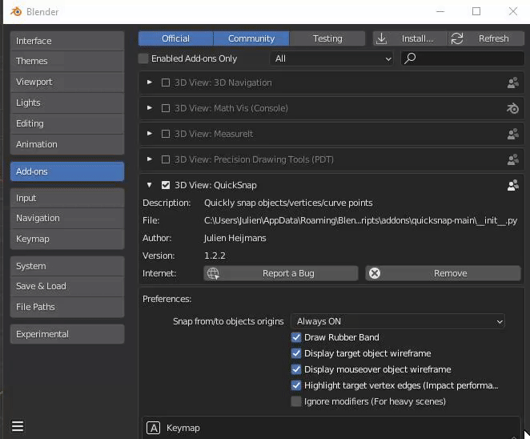Image resolution: width=530 pixels, height=439 pixels.
Task: Open the add-on category dropdown showing All
Action: point(332,58)
